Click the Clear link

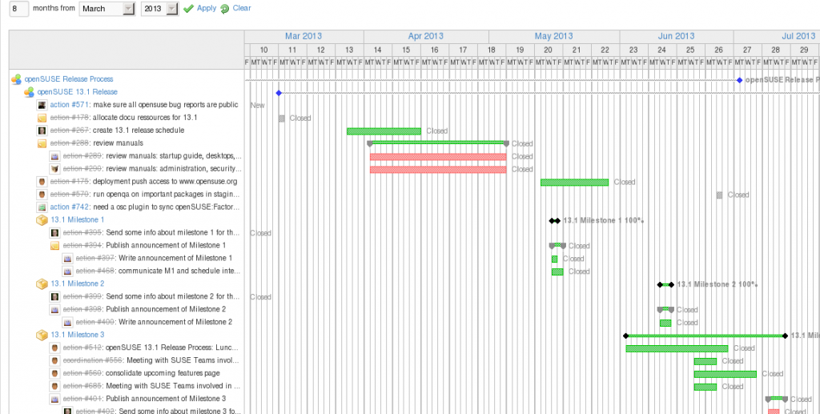click(x=242, y=8)
